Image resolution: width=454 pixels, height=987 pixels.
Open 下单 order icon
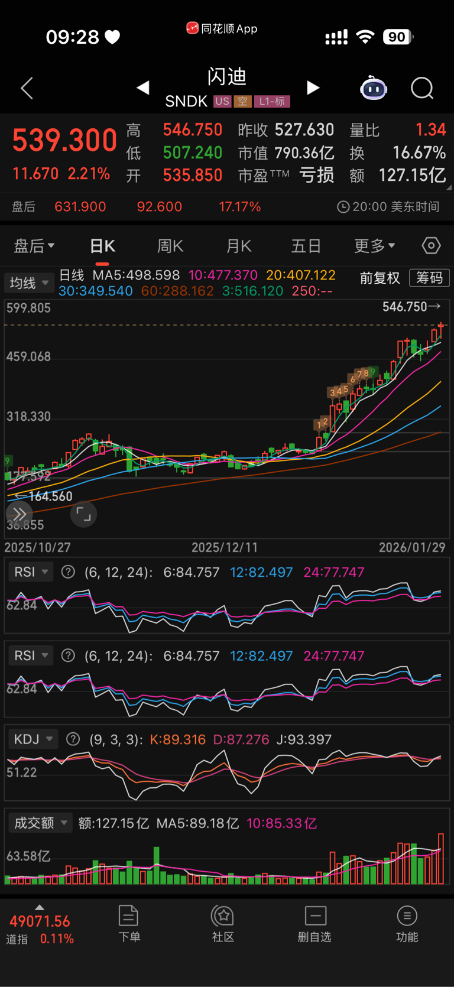click(x=129, y=924)
